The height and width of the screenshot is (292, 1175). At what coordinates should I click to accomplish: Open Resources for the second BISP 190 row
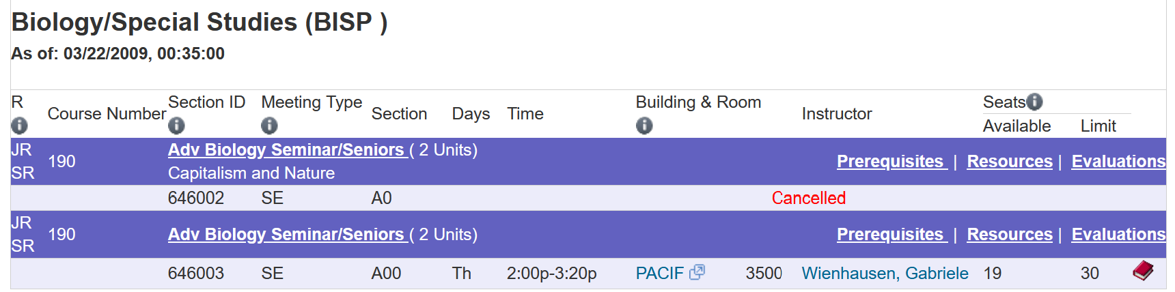coord(1010,234)
